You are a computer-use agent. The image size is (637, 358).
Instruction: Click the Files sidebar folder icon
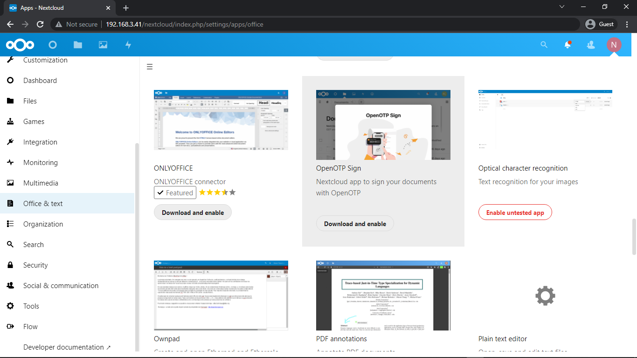(10, 101)
